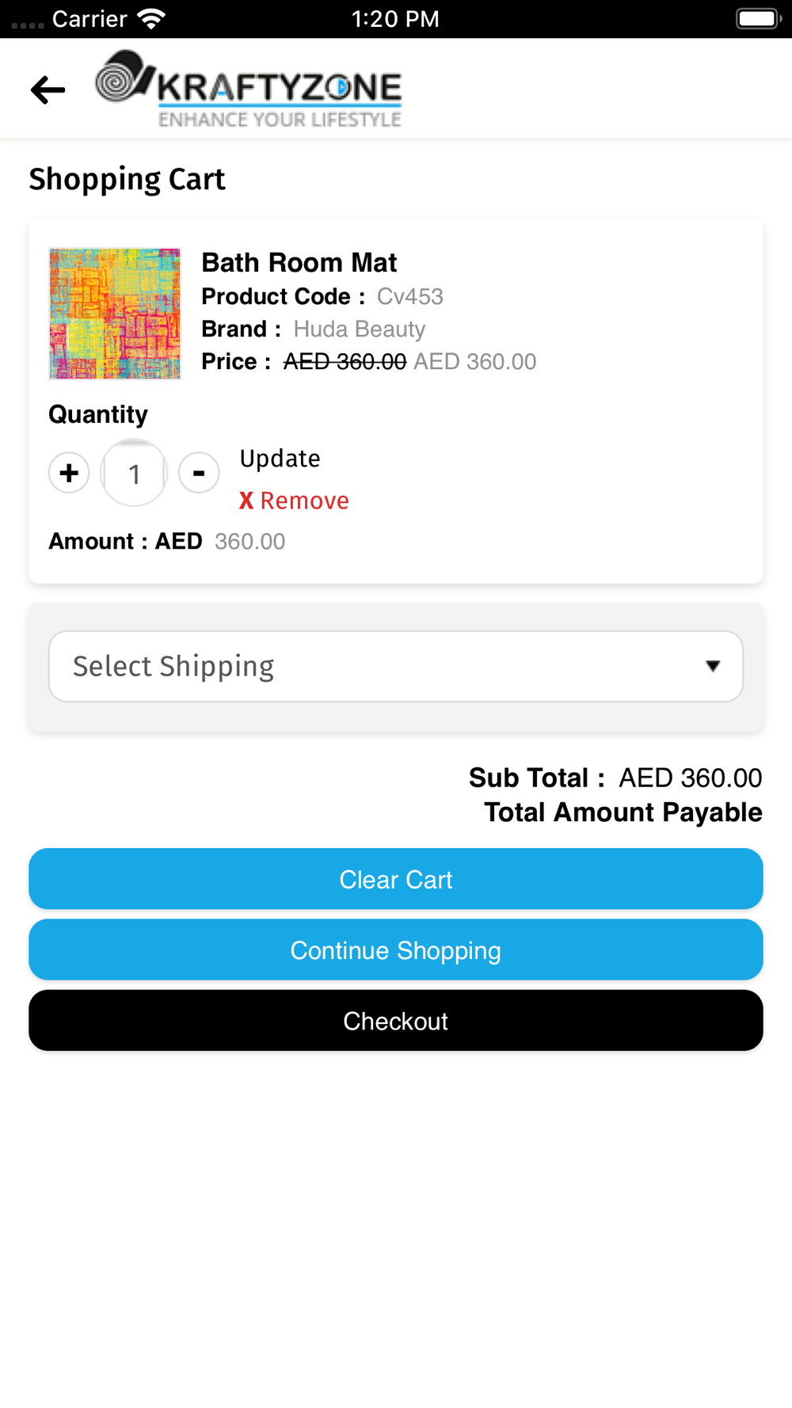This screenshot has height=1408, width=792.
Task: Click the shipping dropdown arrow
Action: [x=713, y=666]
